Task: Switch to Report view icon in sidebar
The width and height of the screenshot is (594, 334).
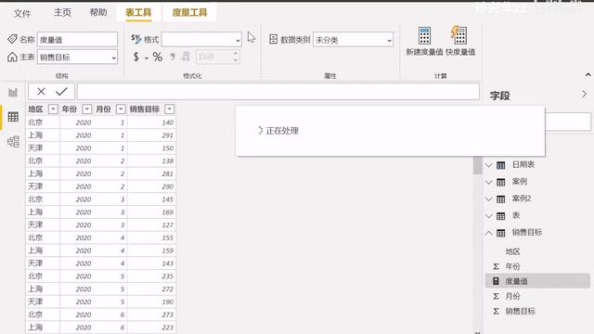Action: point(13,92)
